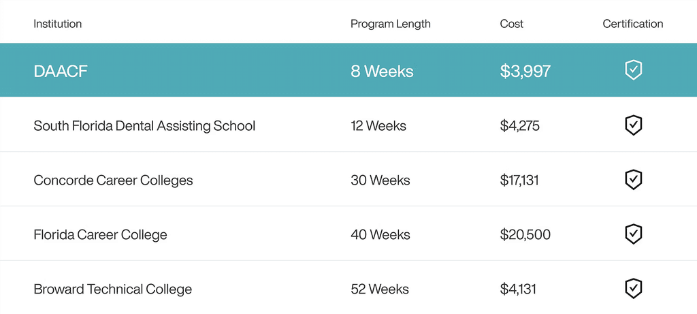Click Florida Career College certification shield icon
The height and width of the screenshot is (314, 697).
pyautogui.click(x=633, y=234)
